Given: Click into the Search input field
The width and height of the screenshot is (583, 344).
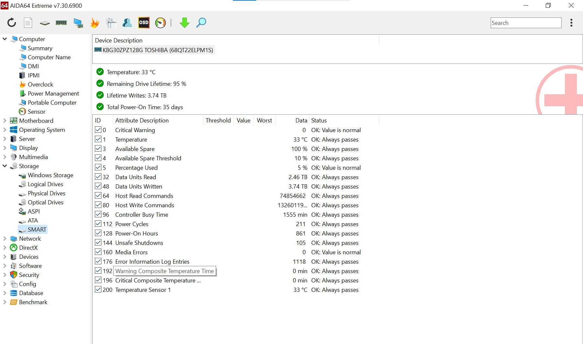Looking at the screenshot, I should click(x=526, y=23).
